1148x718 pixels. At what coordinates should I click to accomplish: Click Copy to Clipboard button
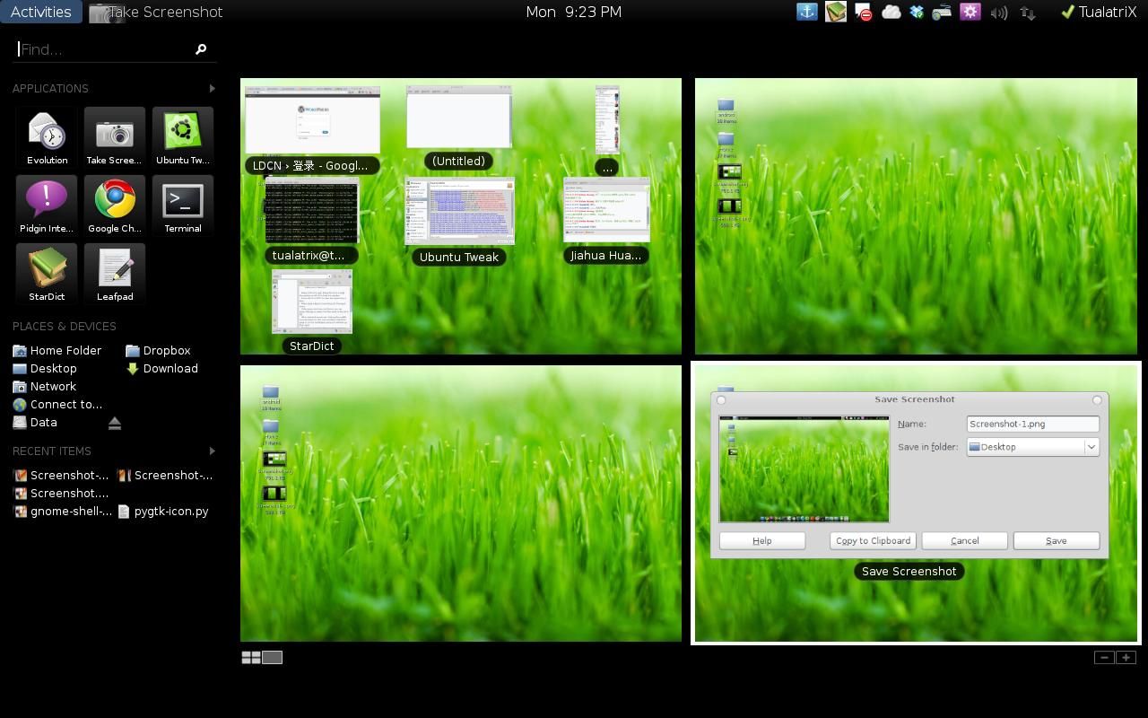[x=873, y=540]
